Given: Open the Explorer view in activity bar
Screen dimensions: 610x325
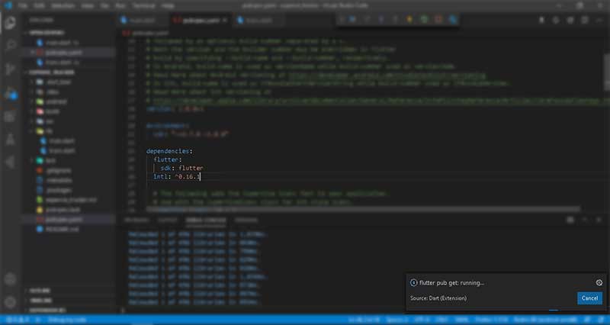Looking at the screenshot, I should pyautogui.click(x=10, y=21).
